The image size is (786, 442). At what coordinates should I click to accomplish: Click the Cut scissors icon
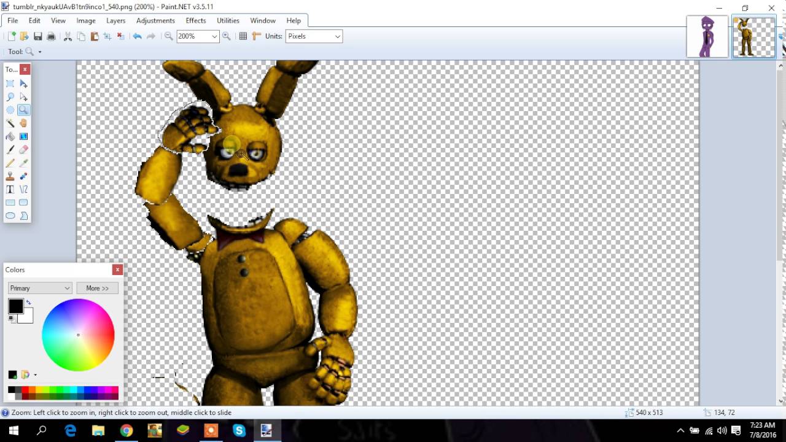click(68, 36)
